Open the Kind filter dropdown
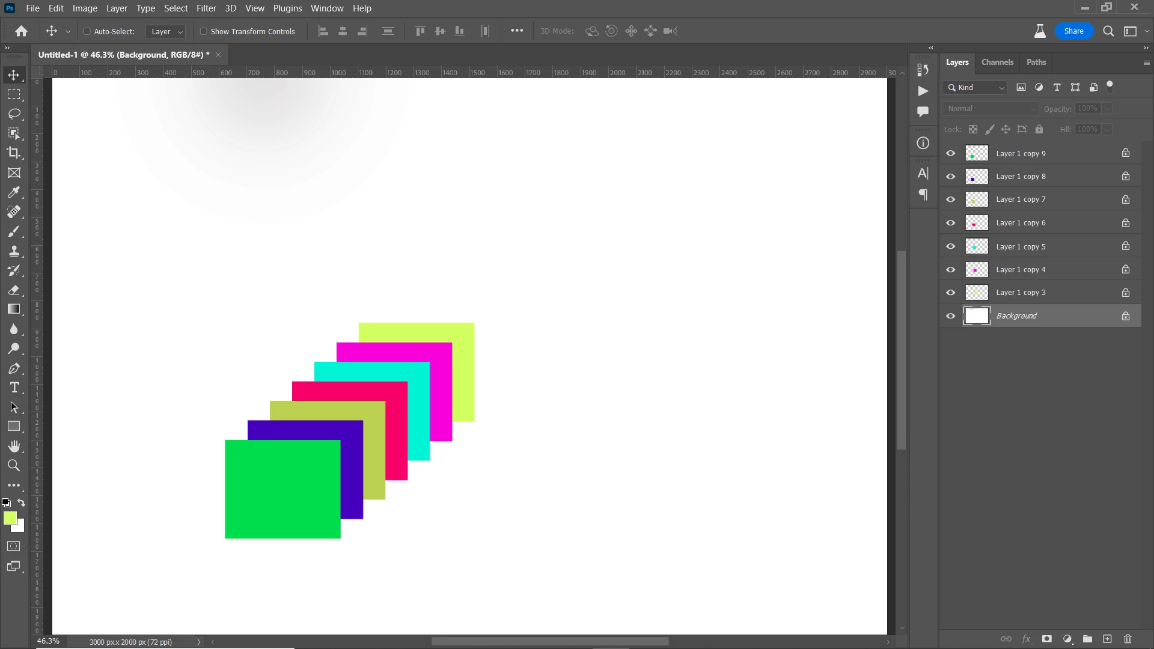Image resolution: width=1154 pixels, height=649 pixels. coord(975,88)
